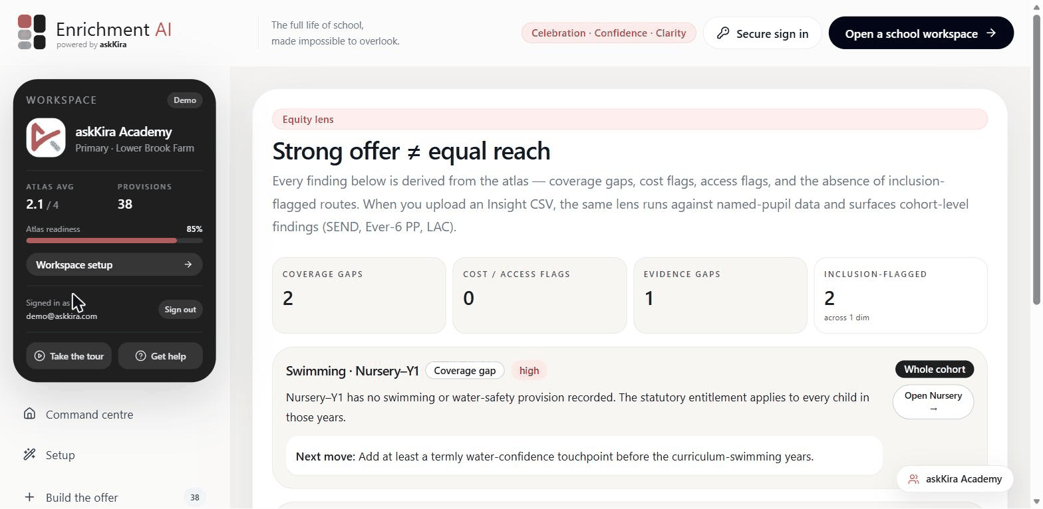Click the arrow icon in Open a school workspace
The width and height of the screenshot is (1043, 509).
coord(991,33)
